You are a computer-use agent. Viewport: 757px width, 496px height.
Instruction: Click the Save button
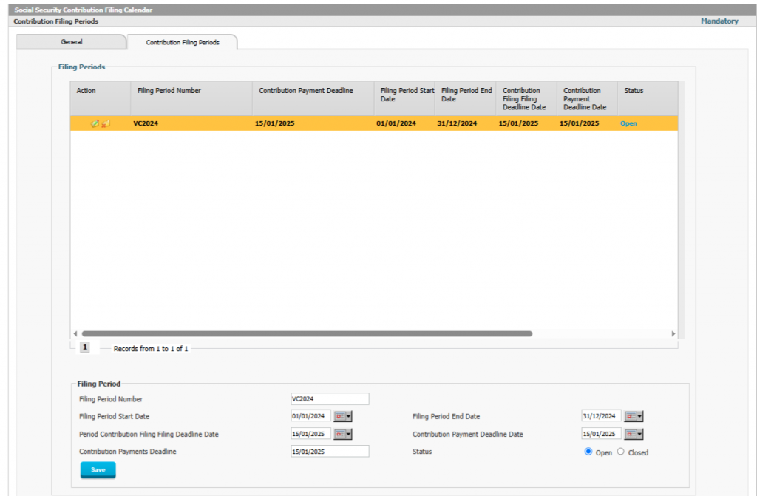[x=98, y=469]
